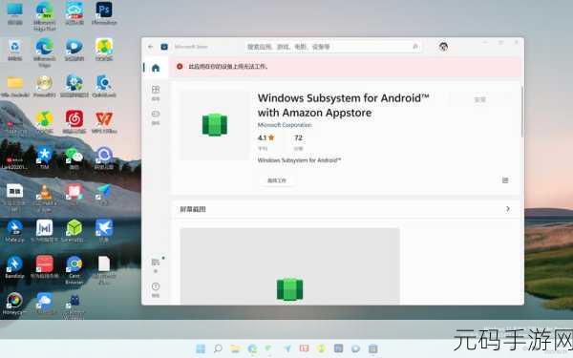This screenshot has width=573, height=358.
Task: Select the gold disc desktop icon
Action: point(44,87)
